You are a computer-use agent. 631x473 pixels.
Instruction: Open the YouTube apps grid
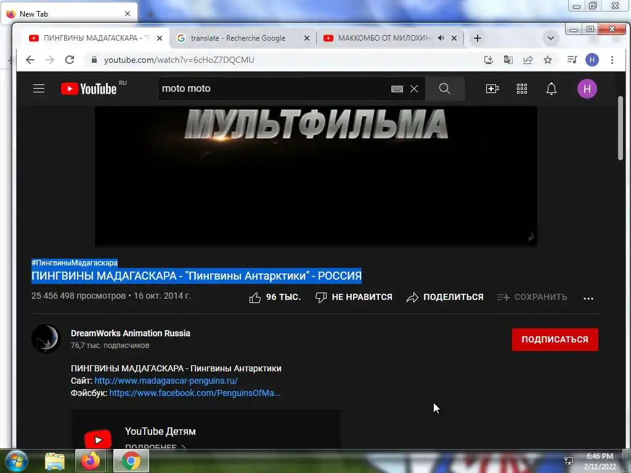pyautogui.click(x=522, y=89)
